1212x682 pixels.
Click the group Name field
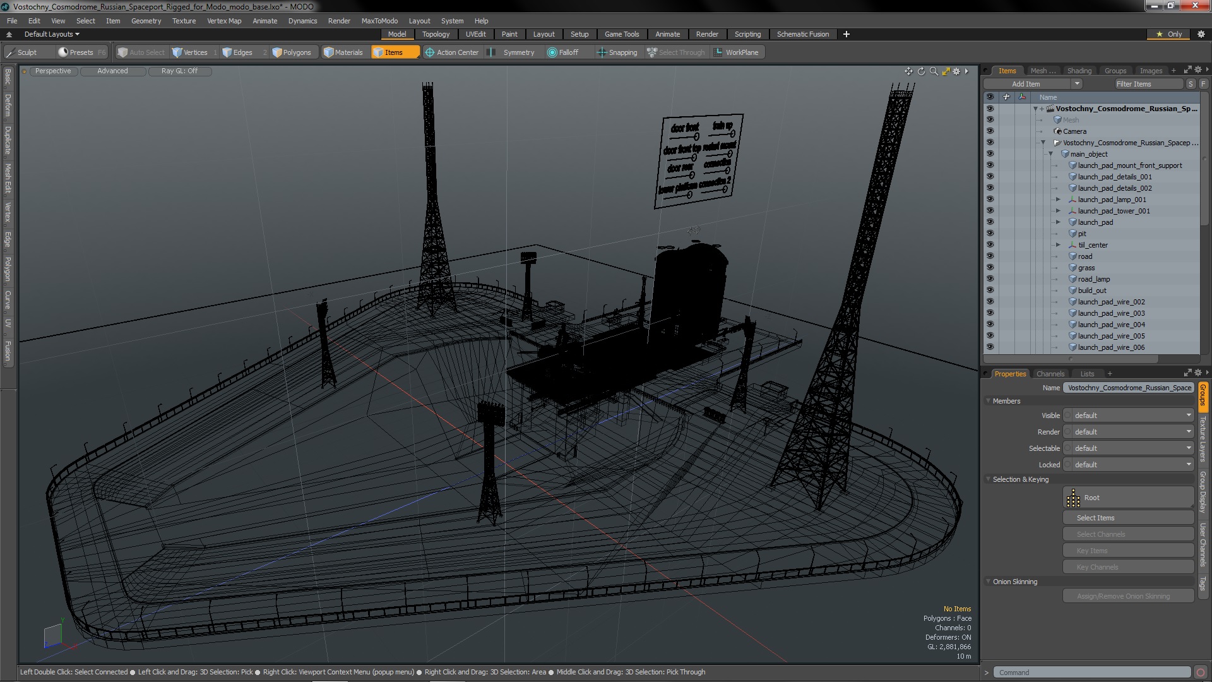click(x=1129, y=388)
